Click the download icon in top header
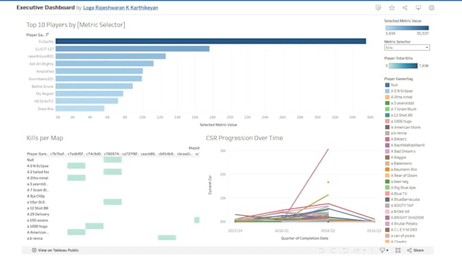This screenshot has width=462, height=260. click(x=418, y=8)
